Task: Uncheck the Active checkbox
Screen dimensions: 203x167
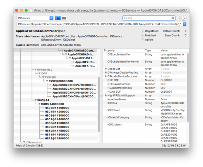Action: click(x=142, y=40)
